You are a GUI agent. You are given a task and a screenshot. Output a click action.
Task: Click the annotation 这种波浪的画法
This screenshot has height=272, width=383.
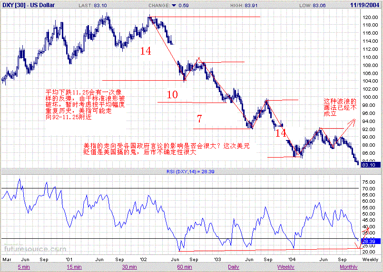(x=340, y=107)
